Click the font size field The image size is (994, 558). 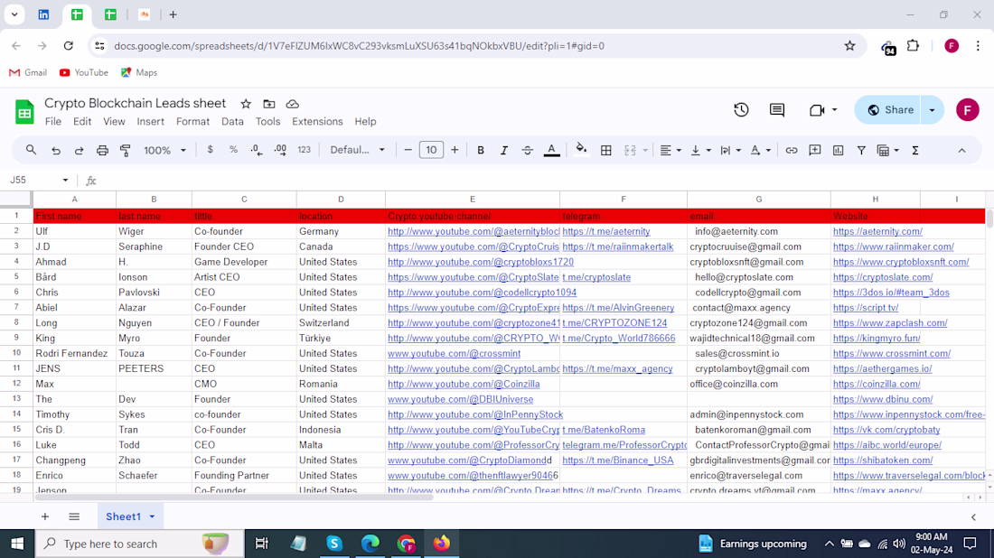[x=431, y=150]
